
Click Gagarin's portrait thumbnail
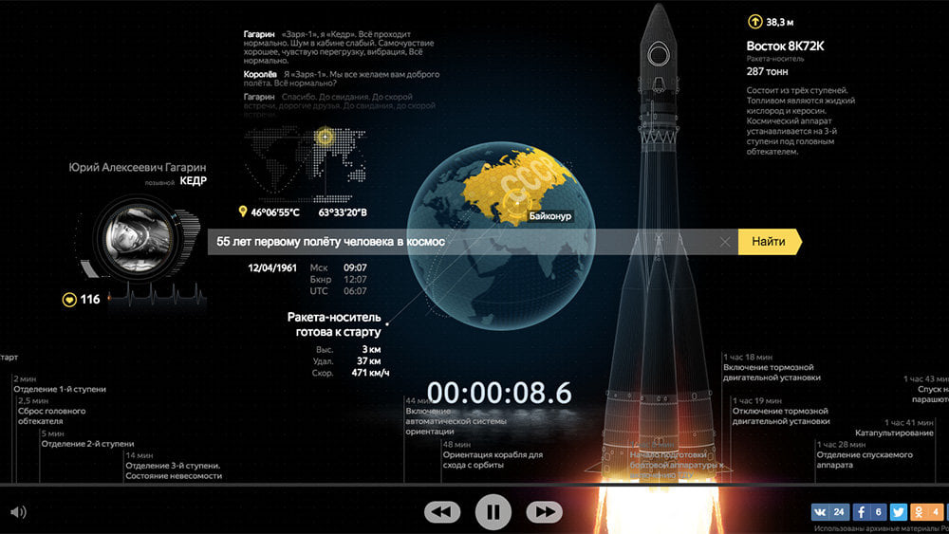pyautogui.click(x=132, y=233)
